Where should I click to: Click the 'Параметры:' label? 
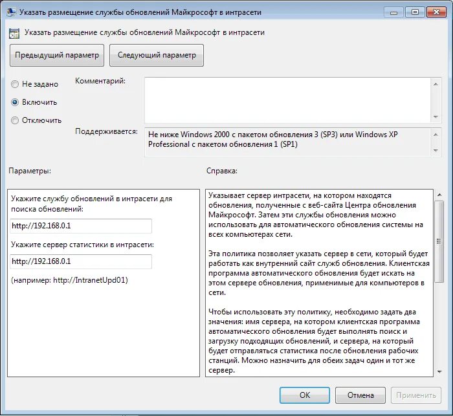click(30, 171)
